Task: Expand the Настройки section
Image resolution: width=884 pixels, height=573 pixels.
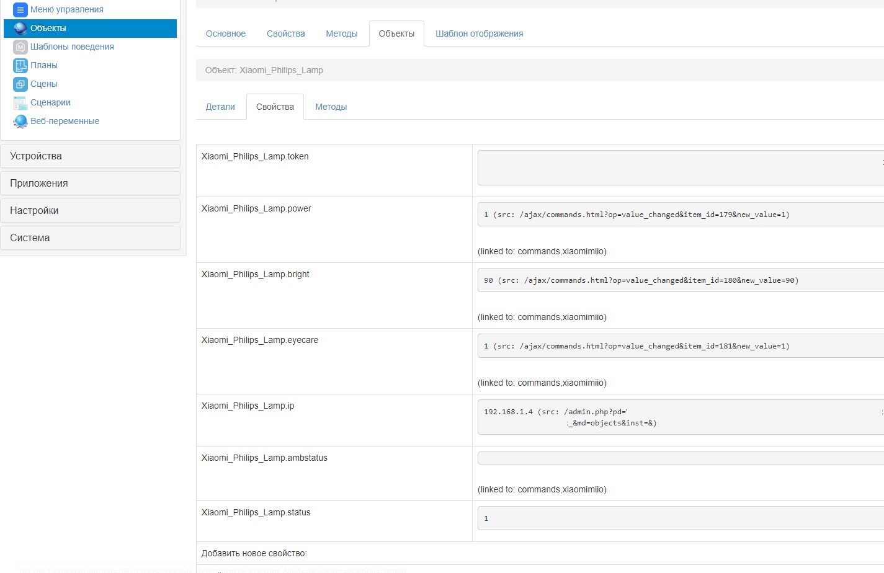Action: pyautogui.click(x=91, y=211)
